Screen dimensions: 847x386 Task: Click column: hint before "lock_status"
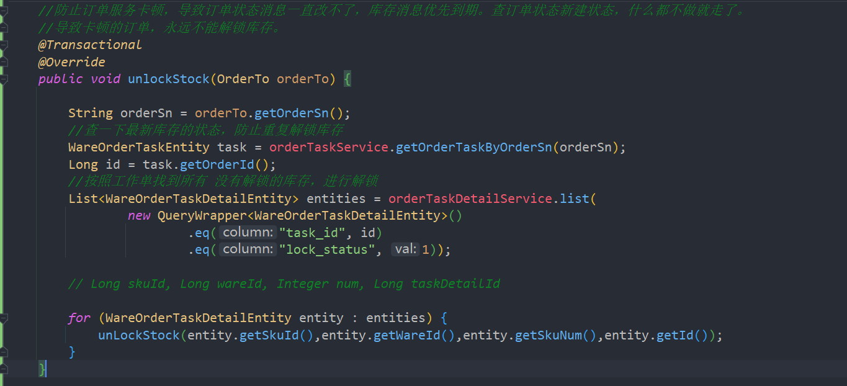[248, 249]
